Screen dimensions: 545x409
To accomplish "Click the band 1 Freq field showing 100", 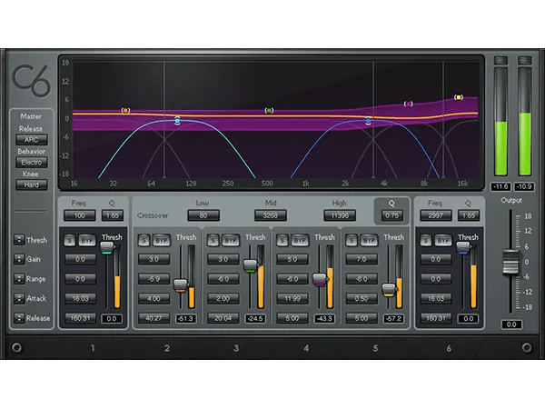I will coord(80,215).
